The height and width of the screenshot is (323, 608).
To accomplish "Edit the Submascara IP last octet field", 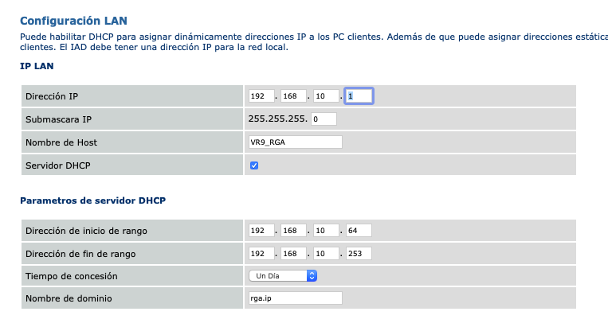I will tap(324, 119).
